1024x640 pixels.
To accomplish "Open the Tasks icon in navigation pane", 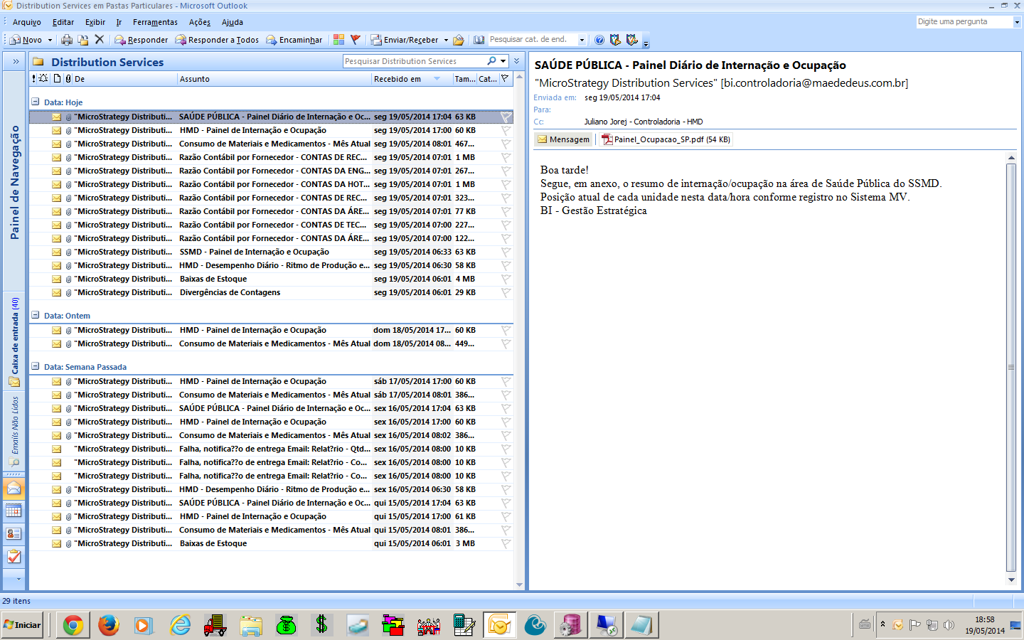I will pos(14,557).
